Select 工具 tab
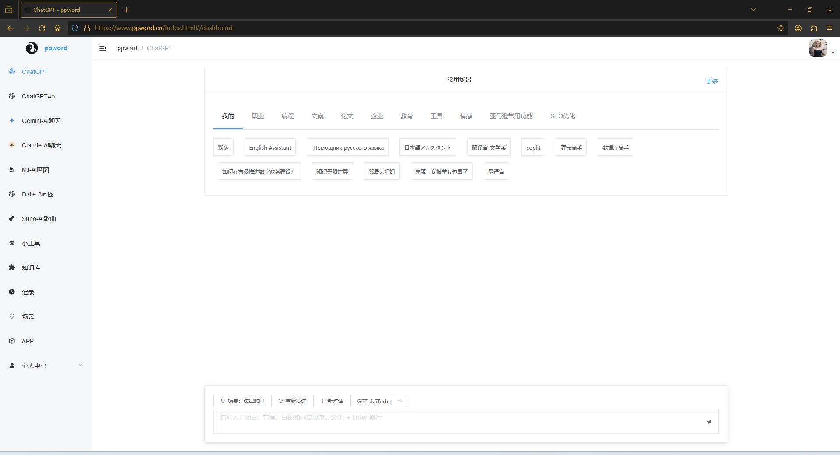This screenshot has height=455, width=840. coord(436,116)
